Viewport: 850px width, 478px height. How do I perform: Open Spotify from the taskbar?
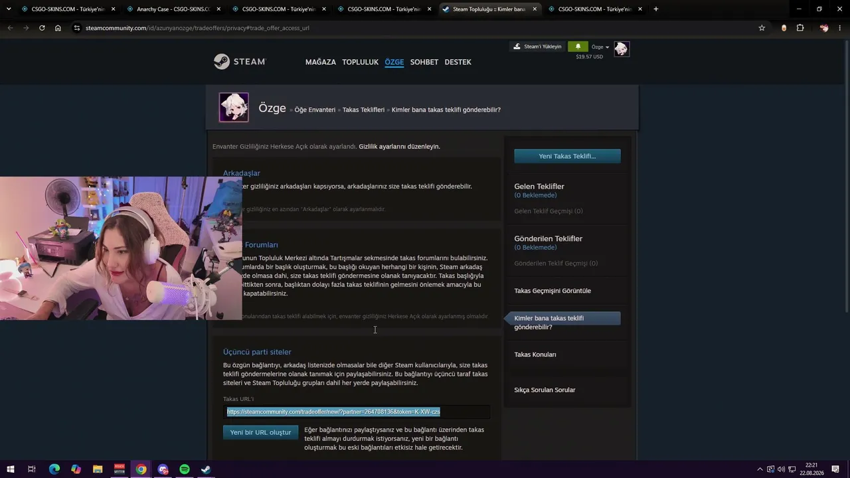[x=185, y=469]
